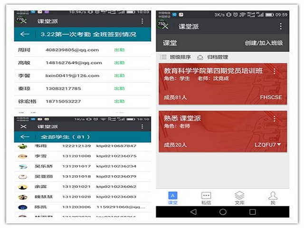
Task: Open the 我 profile icon in bottom bar
Action: pyautogui.click(x=273, y=198)
